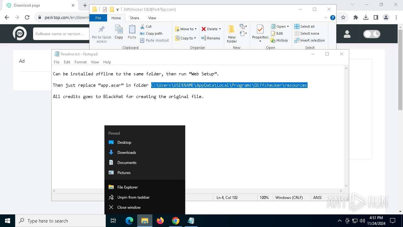403x227 pixels.
Task: Select Desktop in the jump list
Action: point(145,143)
